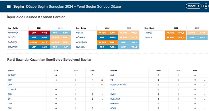
Task: Click the green up arrow in CHP row
Action: click(x=102, y=85)
